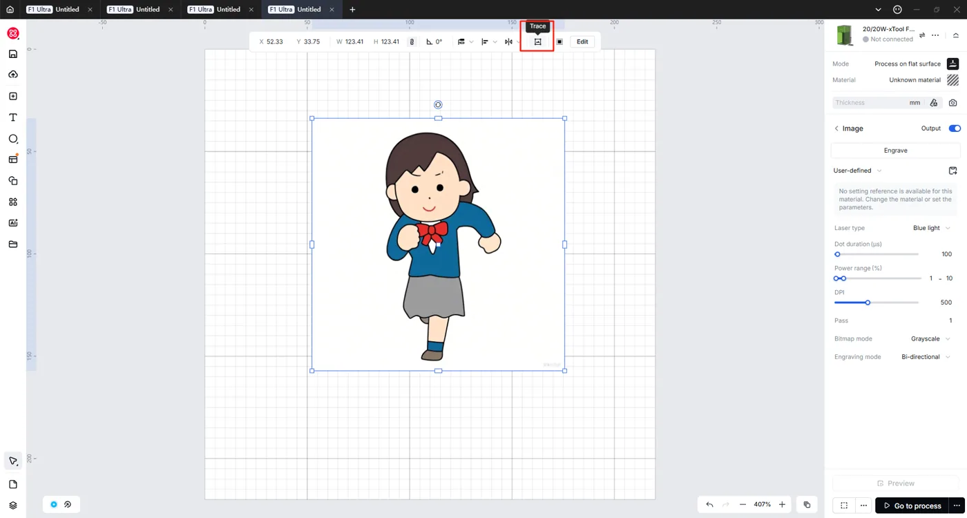Open the Import image tool

[x=12, y=96]
